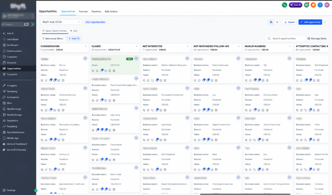Open Automation in the sidebar
Viewport: 332px width, 195px height.
click(x=13, y=97)
